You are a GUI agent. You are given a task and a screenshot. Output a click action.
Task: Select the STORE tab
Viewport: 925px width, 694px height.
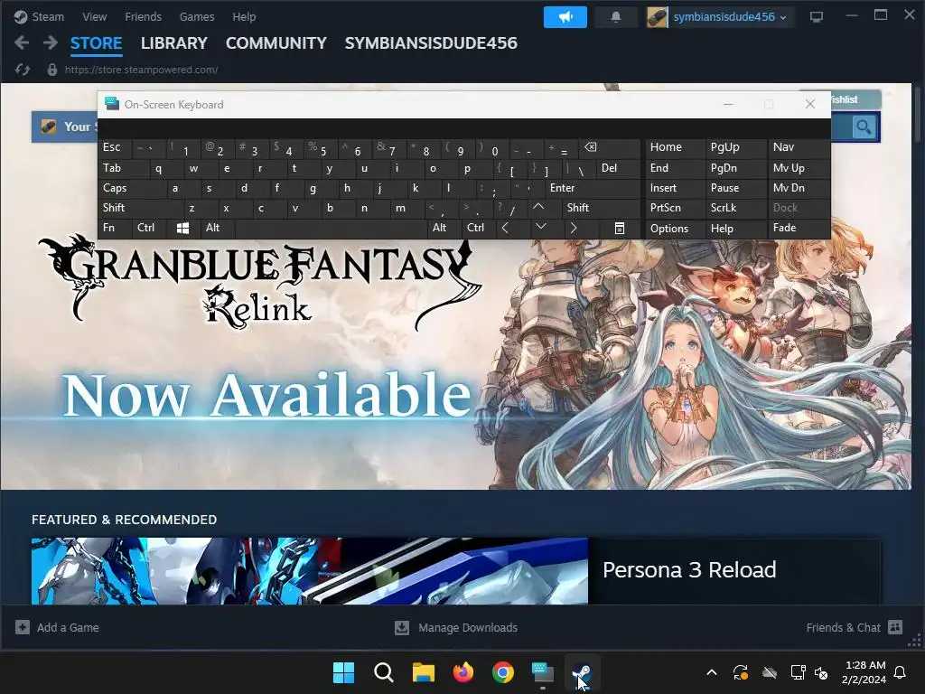coord(96,43)
